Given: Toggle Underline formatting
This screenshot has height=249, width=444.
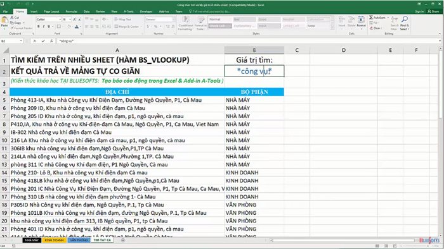Looking at the screenshot, I should [49, 27].
